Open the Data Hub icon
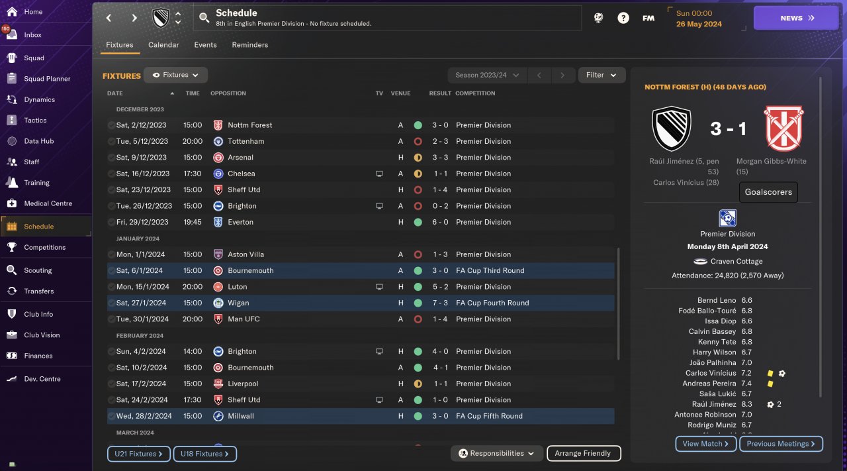 12,141
